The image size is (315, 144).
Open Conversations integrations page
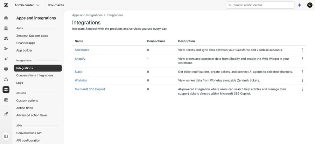click(35, 75)
